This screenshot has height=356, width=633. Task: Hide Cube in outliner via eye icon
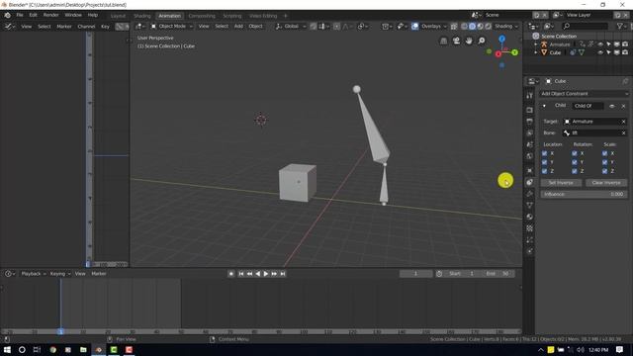(x=600, y=52)
